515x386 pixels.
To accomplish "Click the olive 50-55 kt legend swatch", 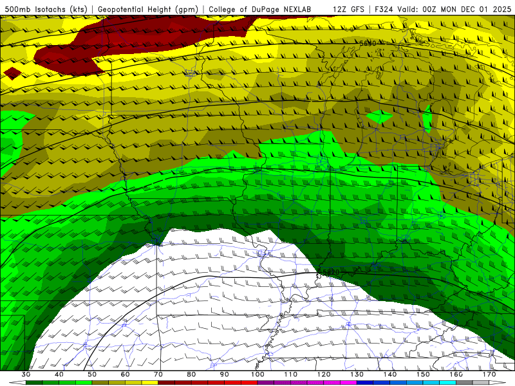I will pos(100,383).
